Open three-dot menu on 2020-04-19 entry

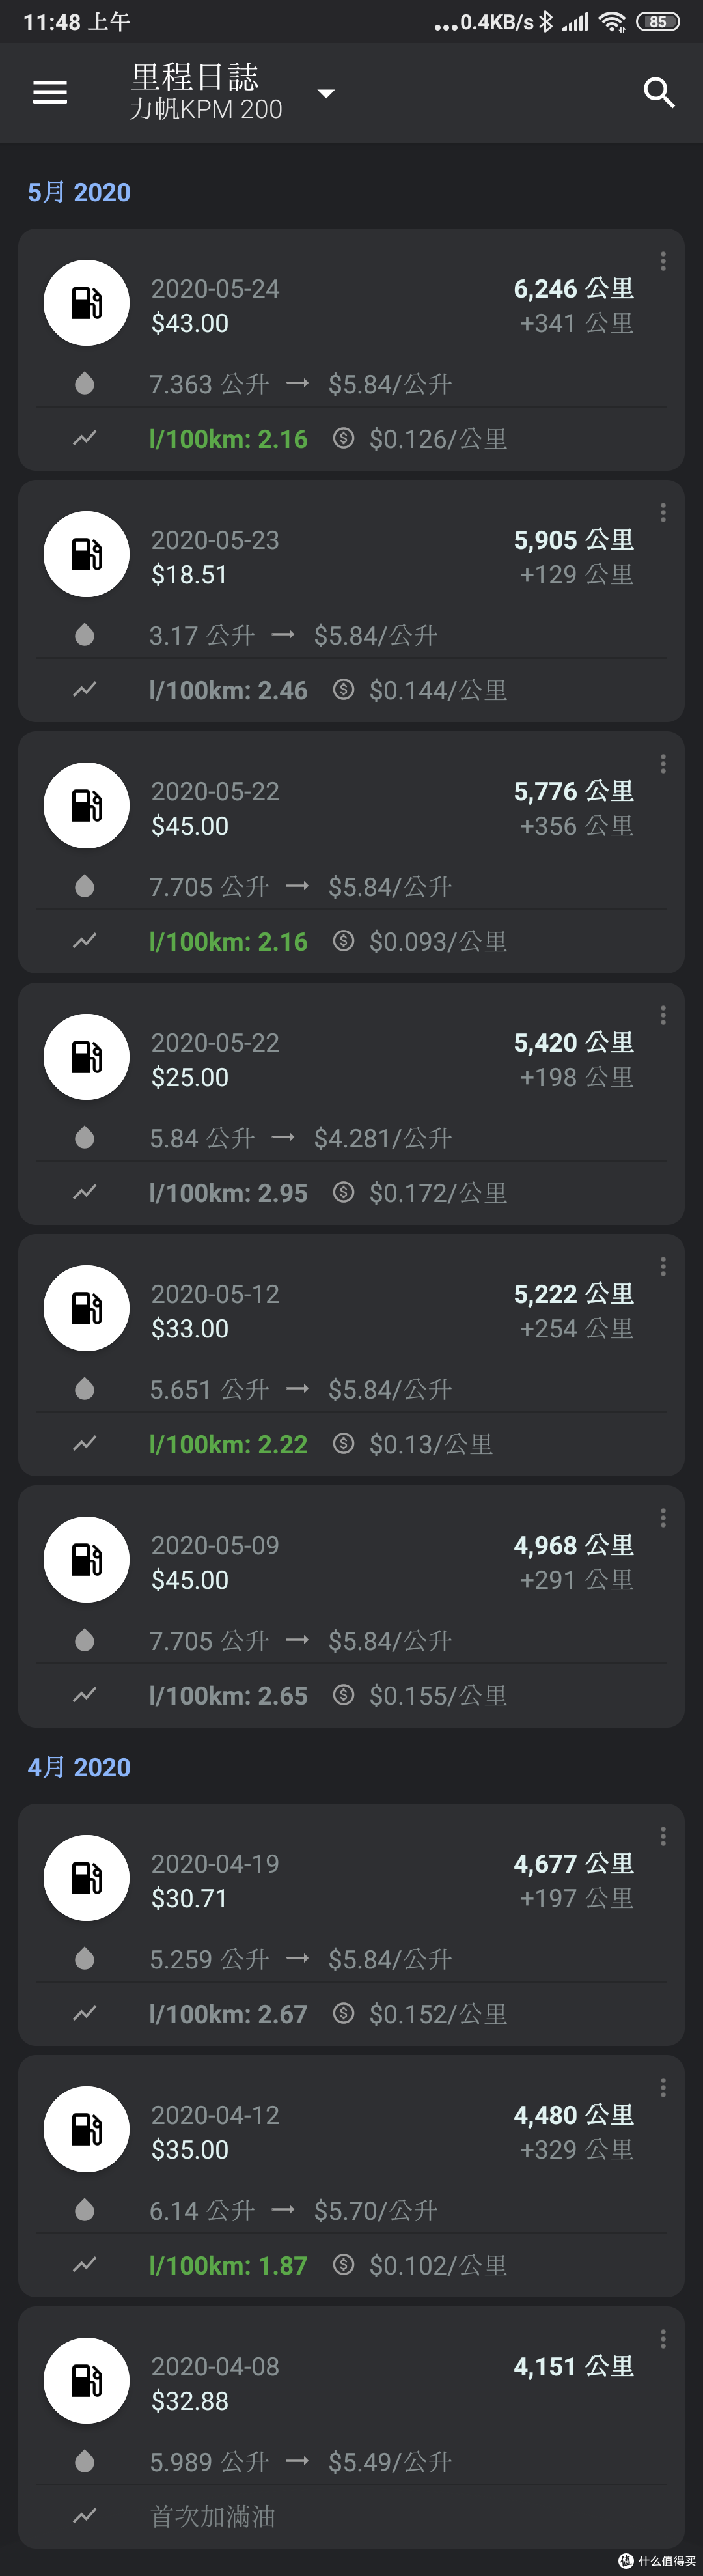coord(663,1837)
